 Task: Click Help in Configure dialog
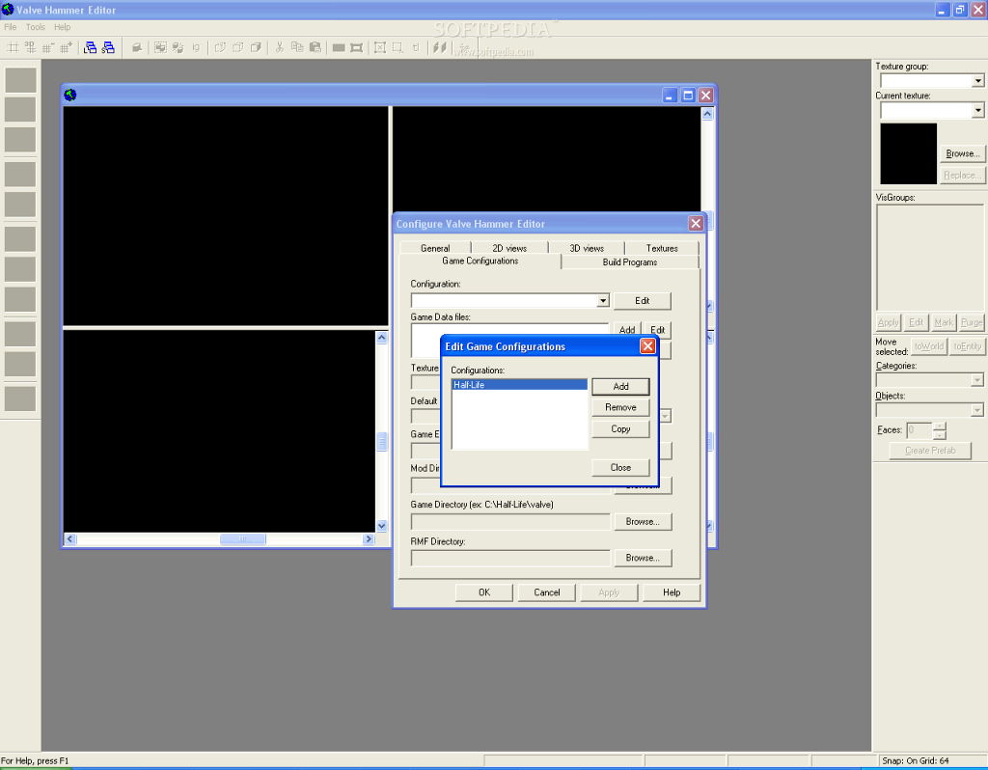pos(672,592)
